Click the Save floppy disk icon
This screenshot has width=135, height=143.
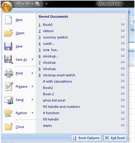coord(8,46)
